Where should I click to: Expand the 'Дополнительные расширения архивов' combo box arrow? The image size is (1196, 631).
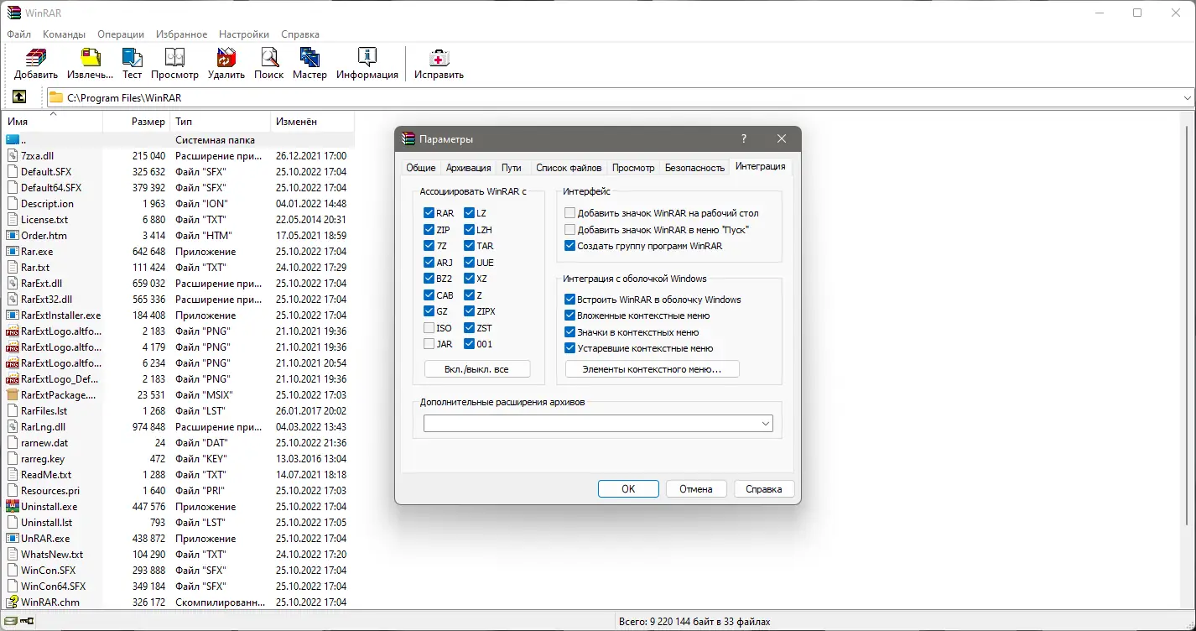(x=765, y=424)
